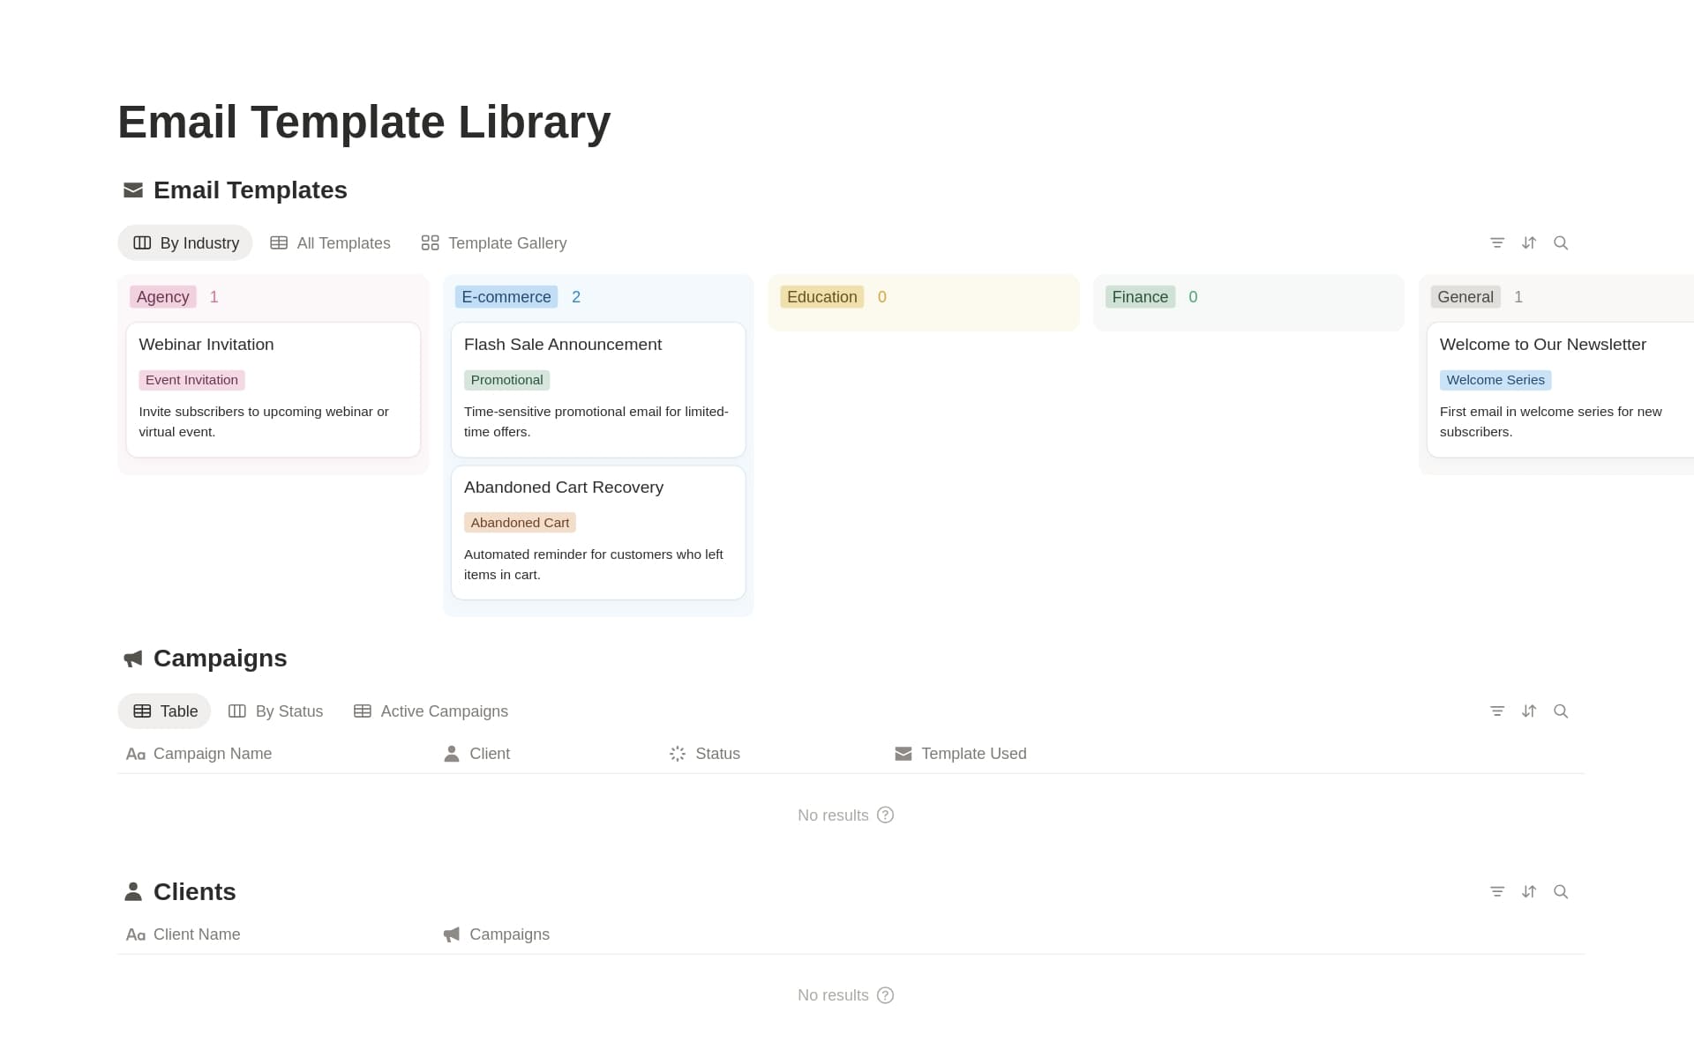Image resolution: width=1694 pixels, height=1057 pixels.
Task: Click the Promotional tag
Action: [x=506, y=380]
